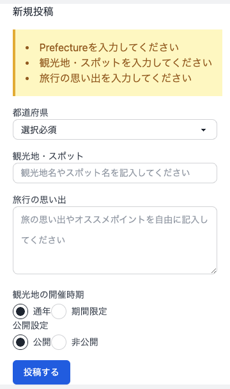This screenshot has width=230, height=389.
Task: Click the 観光地・スポット field label above input
Action: (48, 156)
